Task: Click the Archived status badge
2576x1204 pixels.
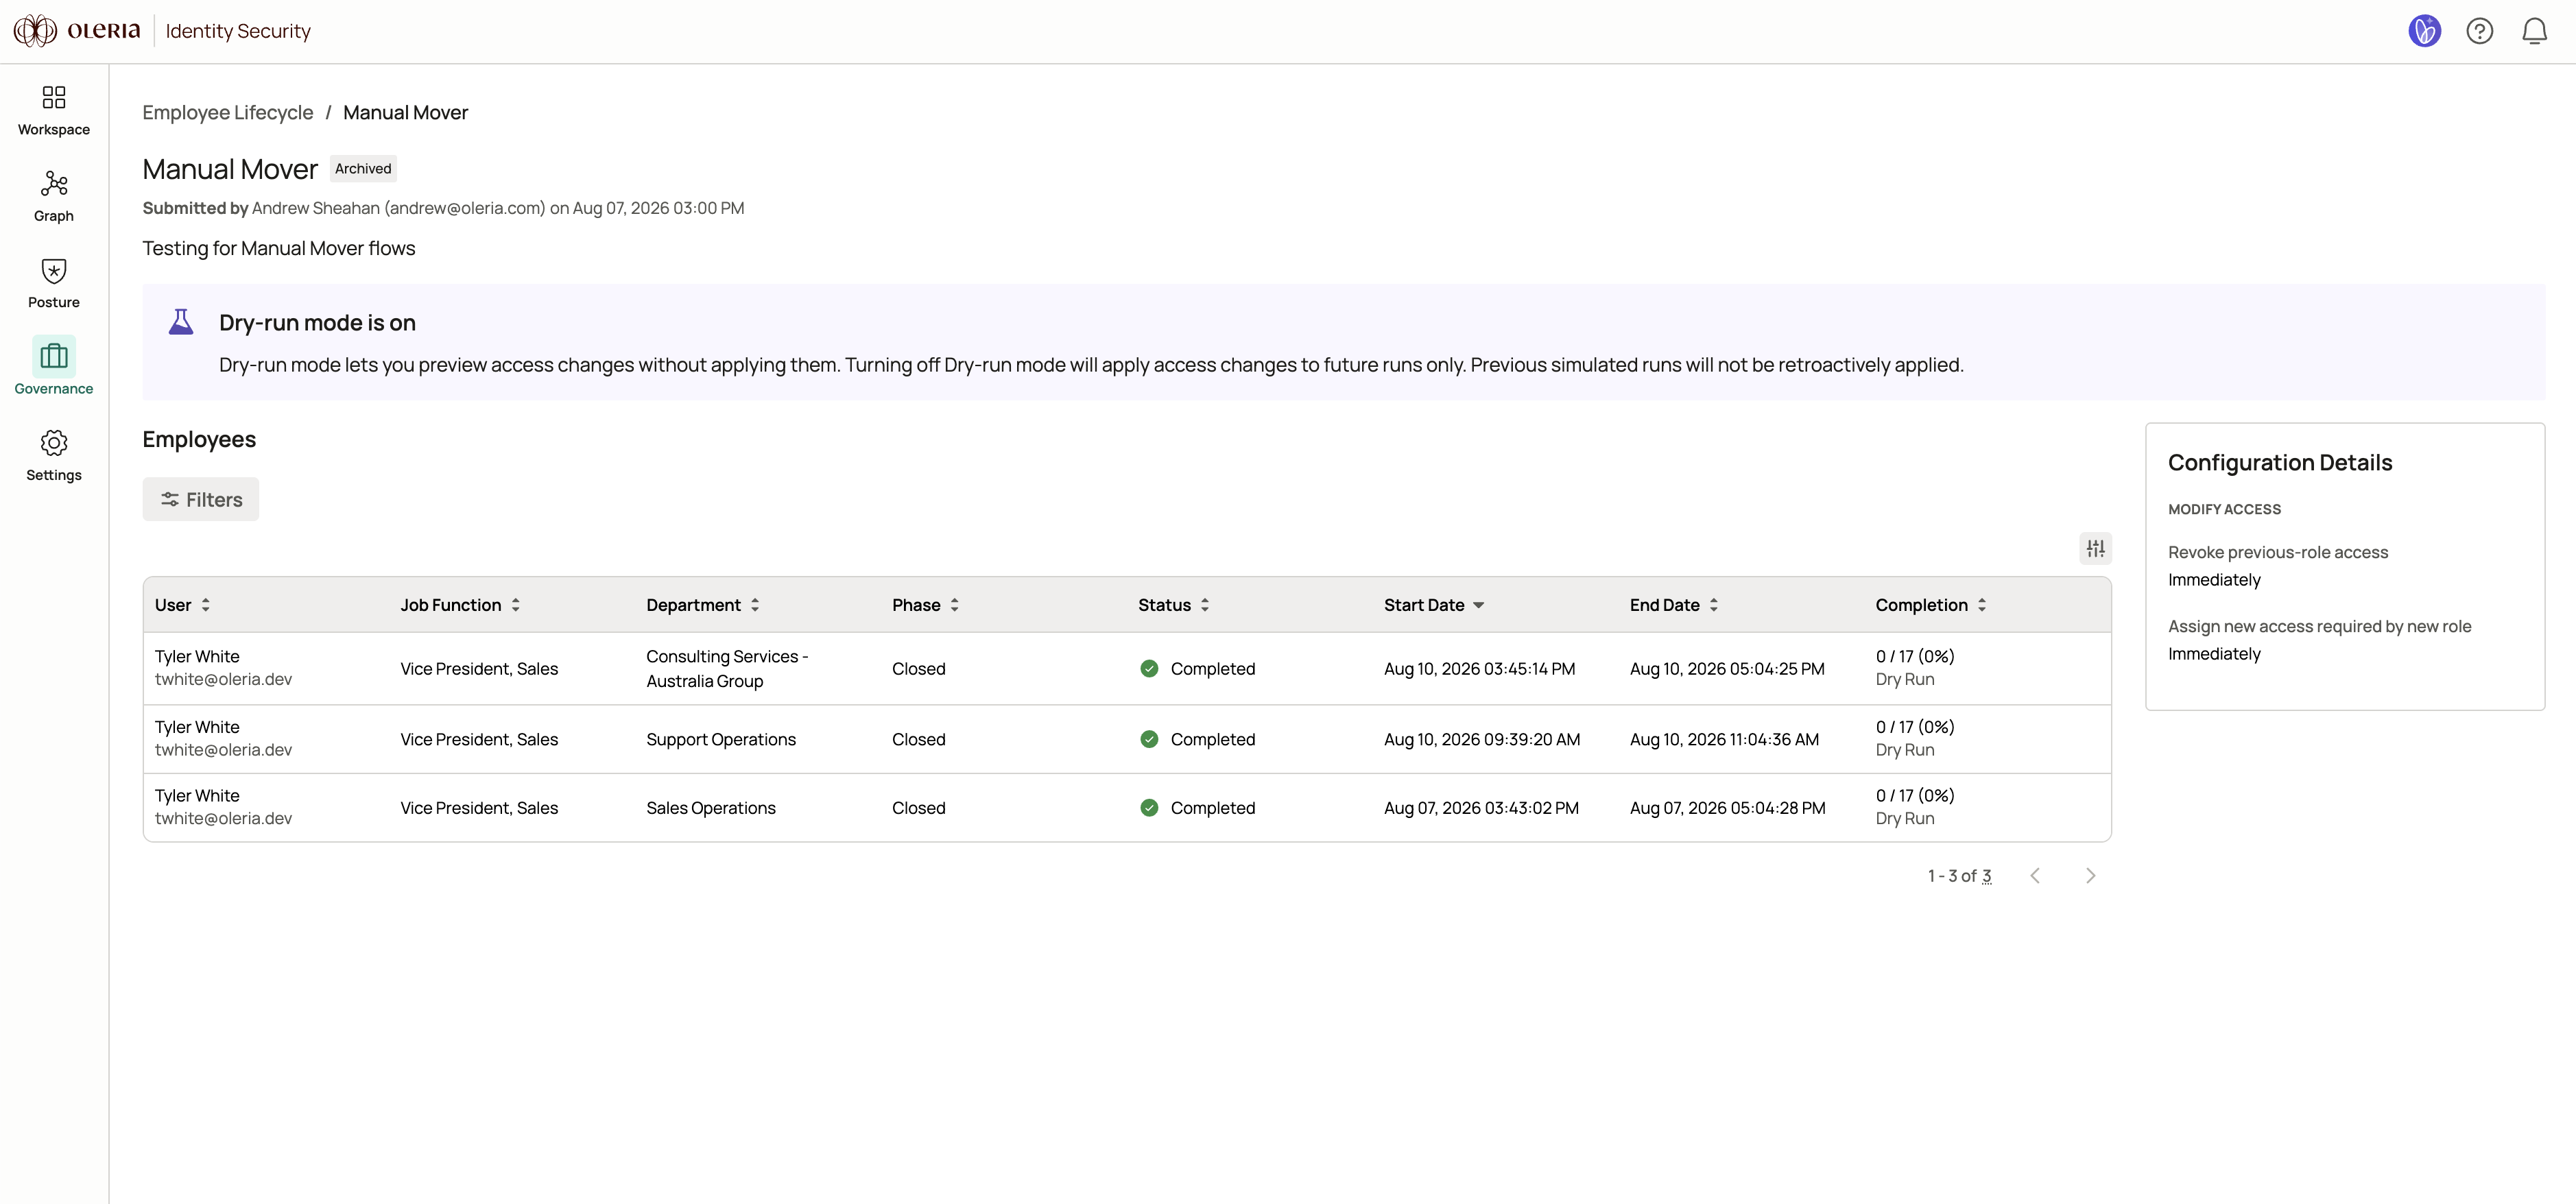Action: (363, 168)
